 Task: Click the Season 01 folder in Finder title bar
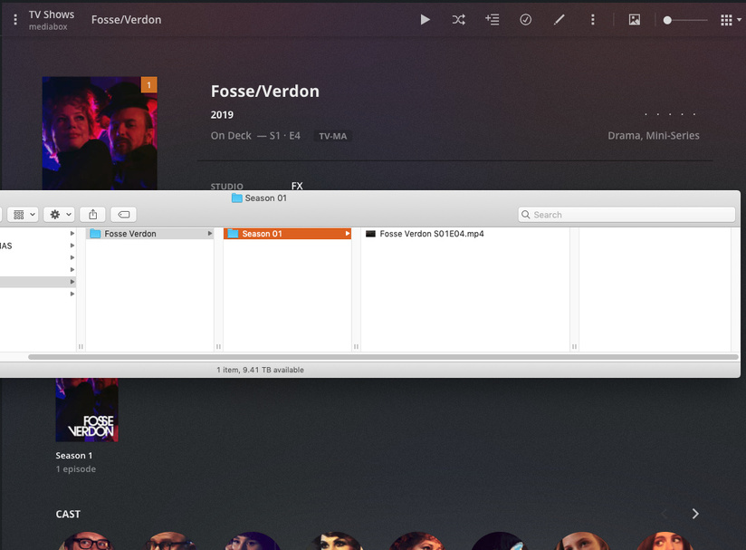259,198
